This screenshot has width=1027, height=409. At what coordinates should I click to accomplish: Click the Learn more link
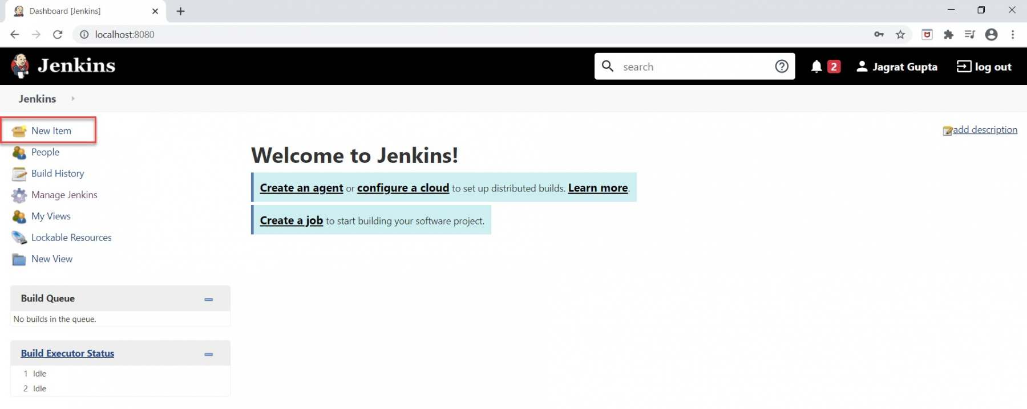(598, 188)
